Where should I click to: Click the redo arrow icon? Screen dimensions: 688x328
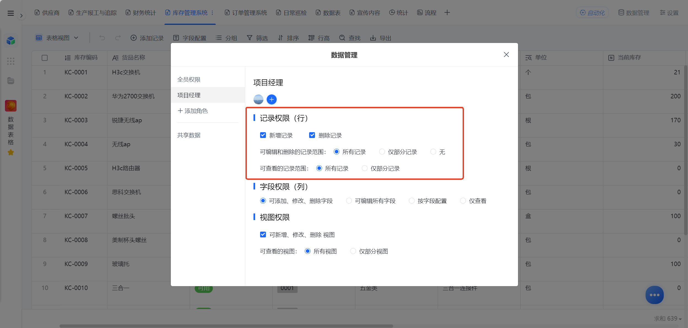(118, 38)
